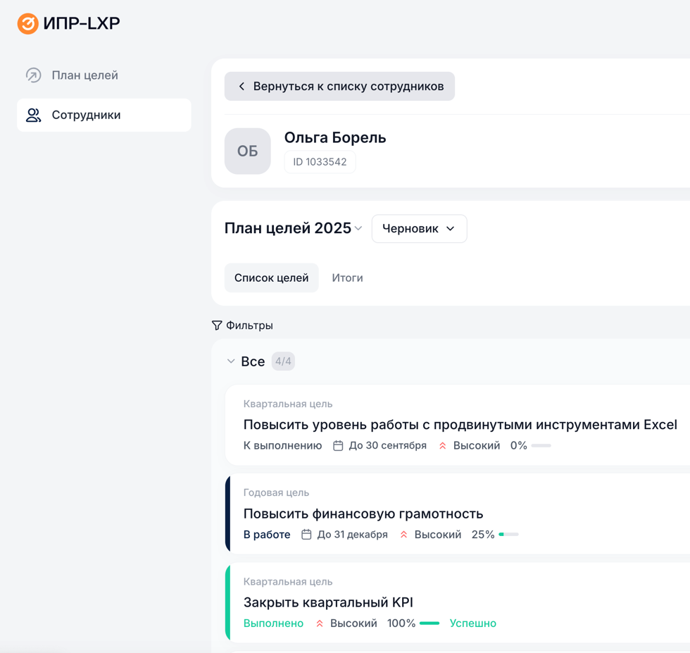
Task: Click the До 31 декабря deadline
Action: (x=353, y=535)
